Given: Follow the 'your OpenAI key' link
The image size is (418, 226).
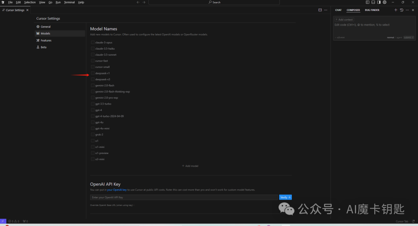Looking at the screenshot, I should click(117, 190).
